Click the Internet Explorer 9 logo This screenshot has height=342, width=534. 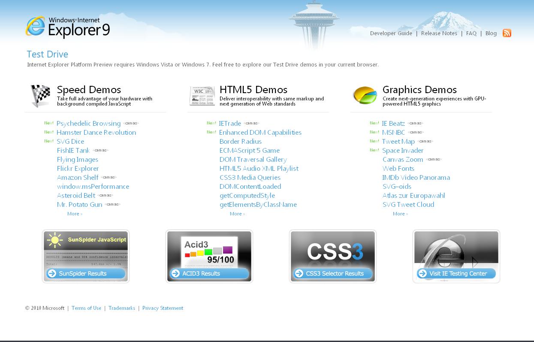[68, 27]
